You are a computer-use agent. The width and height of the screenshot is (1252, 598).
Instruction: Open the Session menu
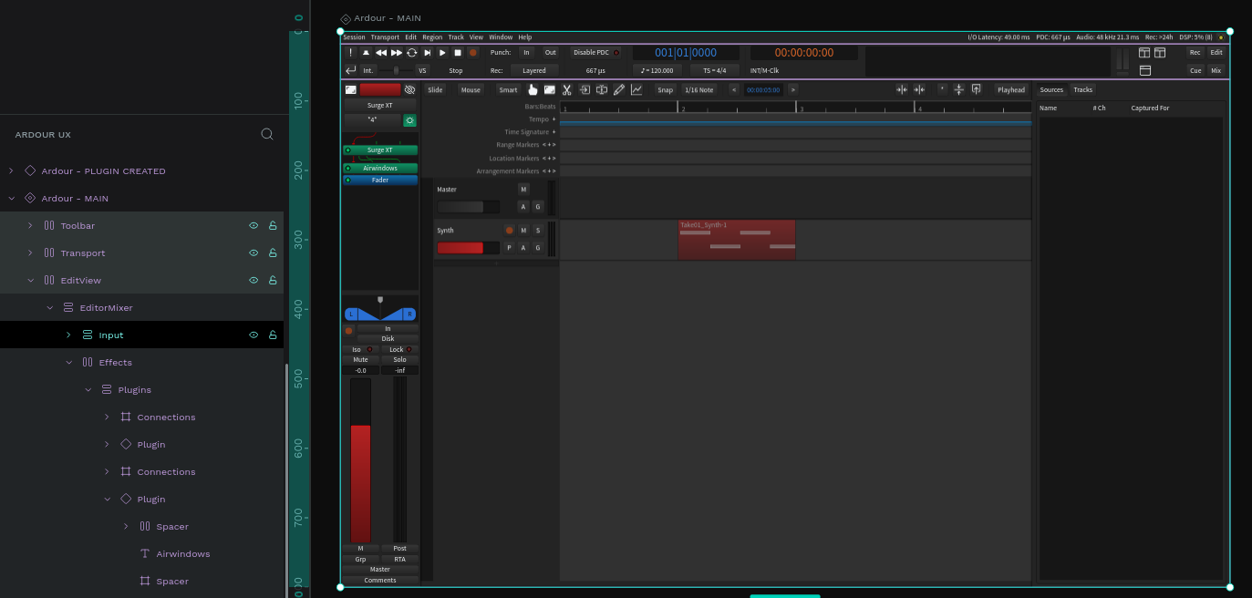point(354,37)
